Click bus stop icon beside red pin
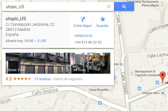Screen dimensions: 168x111 [157, 82]
